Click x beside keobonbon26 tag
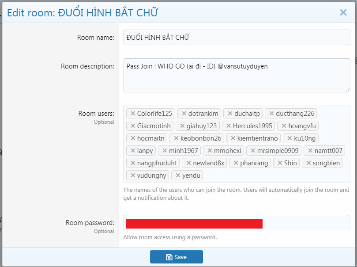 point(176,138)
